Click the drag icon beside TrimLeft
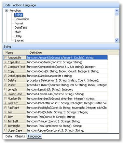This screenshot has width=123, height=143. click(x=5, y=121)
